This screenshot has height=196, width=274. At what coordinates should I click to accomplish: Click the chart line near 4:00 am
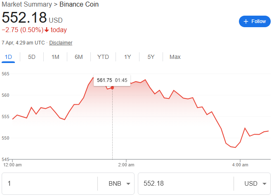coord(240,142)
